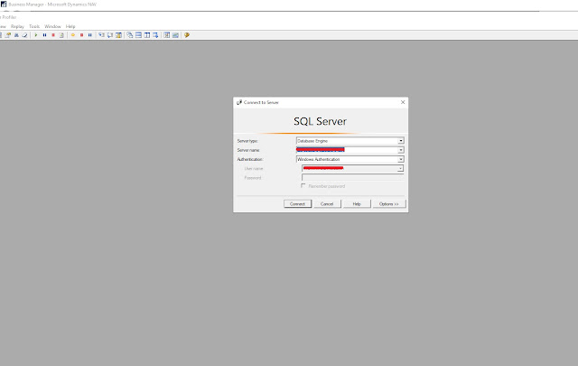This screenshot has width=578, height=366.
Task: Click the Help button in Connect to Server dialog
Action: 357,203
